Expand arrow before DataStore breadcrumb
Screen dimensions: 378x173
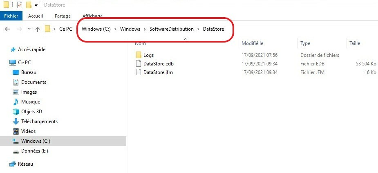(198, 29)
